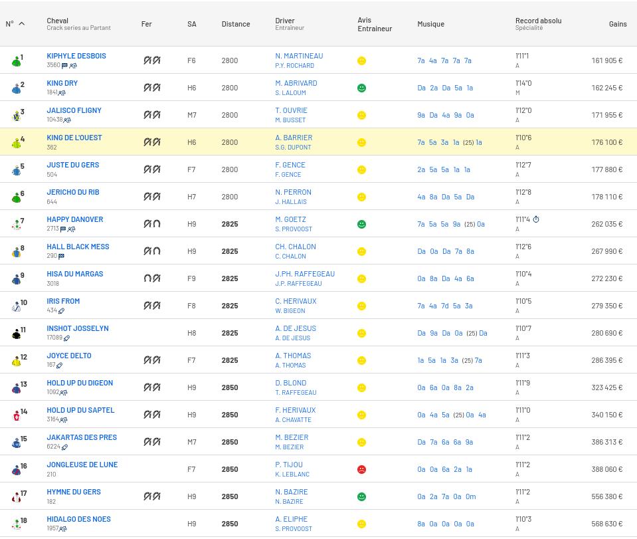Open horse HOLD UP DU DIGEON page
Viewport: 637px width, 539px height.
(x=80, y=383)
